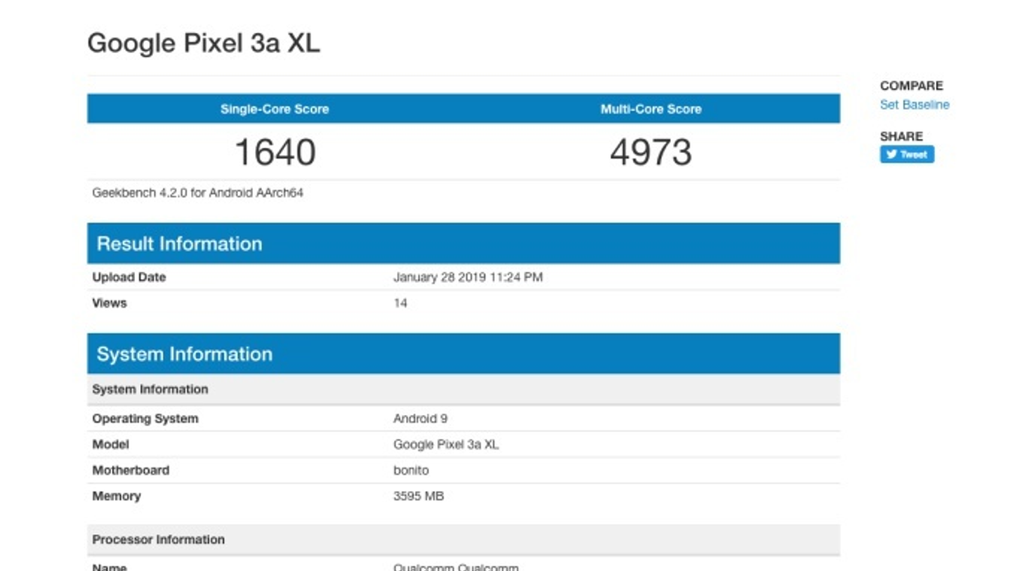Click the COMPARE sidebar heading
Screen dimensions: 1015x571
[912, 86]
